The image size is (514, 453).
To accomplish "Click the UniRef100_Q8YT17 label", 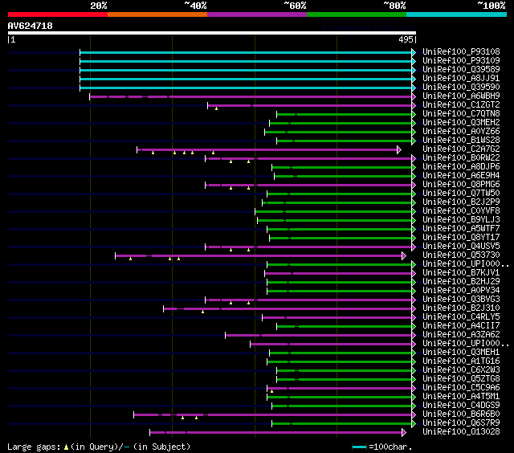I will (461, 238).
